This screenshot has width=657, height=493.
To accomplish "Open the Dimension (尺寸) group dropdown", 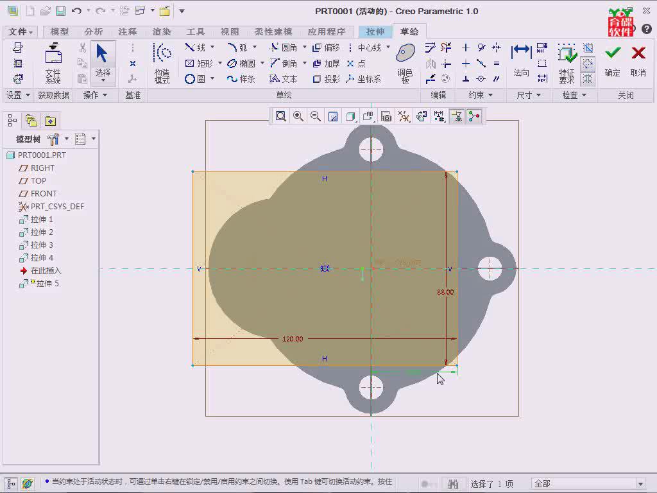I will 529,95.
